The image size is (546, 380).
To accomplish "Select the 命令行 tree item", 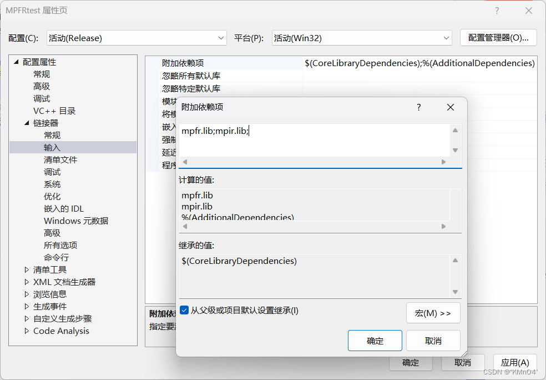I will (55, 257).
